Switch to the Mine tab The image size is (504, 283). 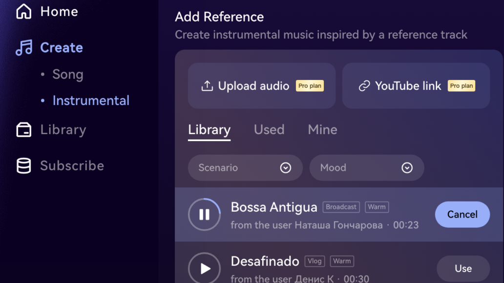[x=322, y=130]
